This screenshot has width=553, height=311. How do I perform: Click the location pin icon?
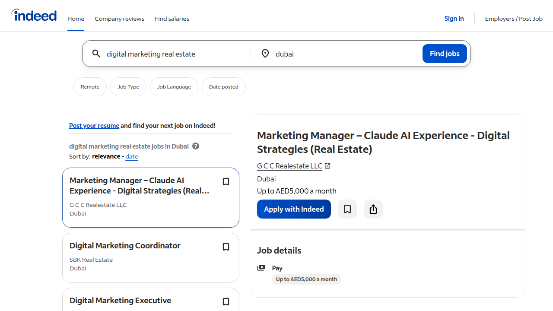(x=265, y=54)
